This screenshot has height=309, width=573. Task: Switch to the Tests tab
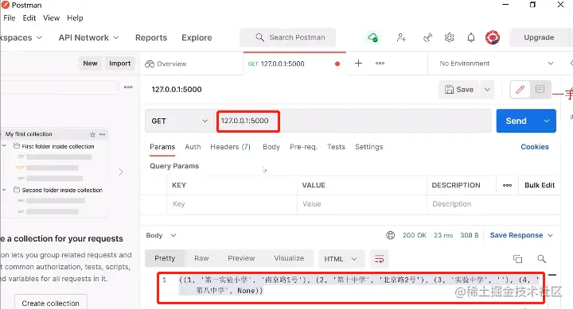click(336, 147)
